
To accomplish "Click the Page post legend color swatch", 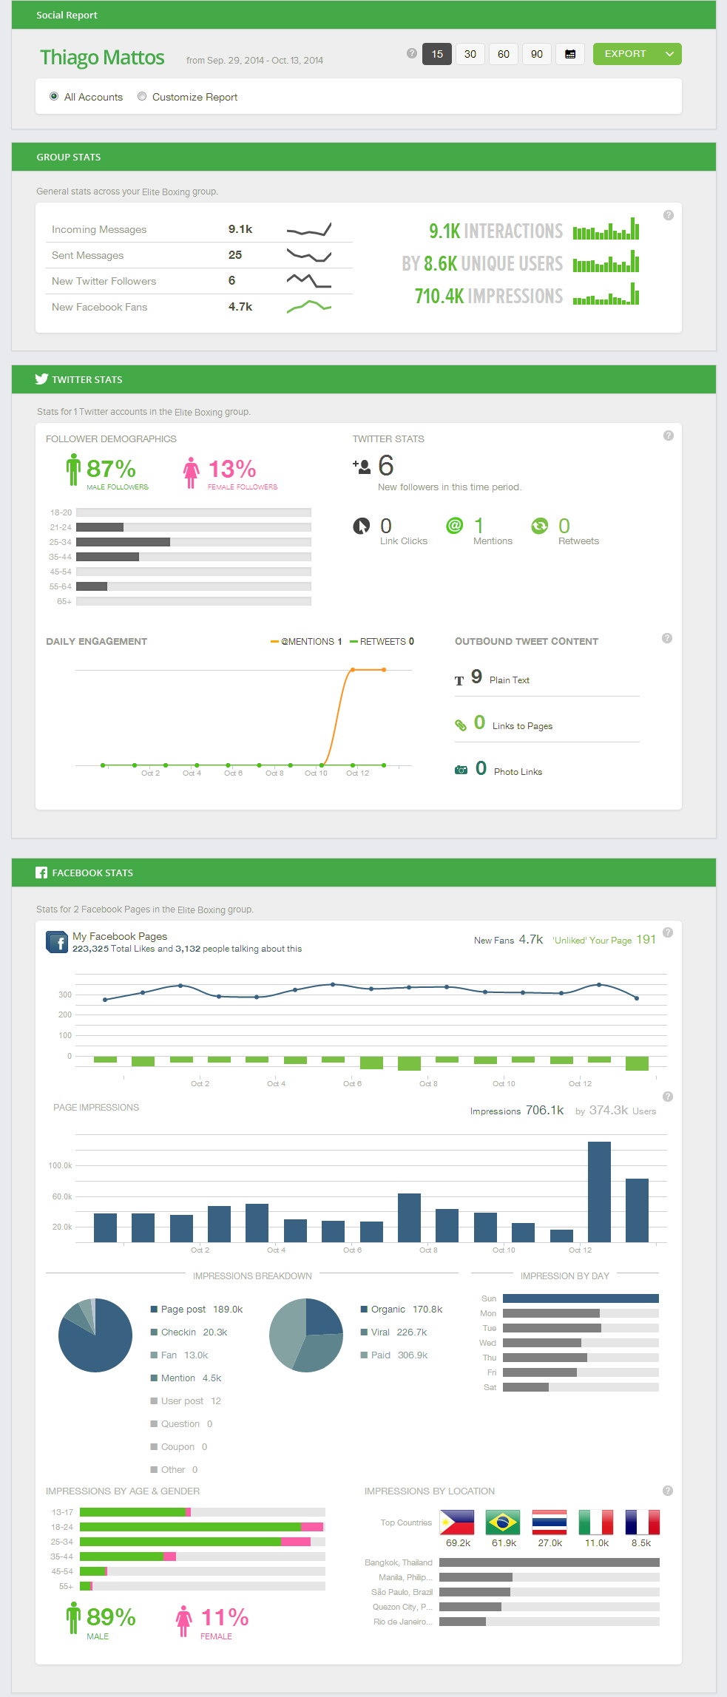I will click(155, 1310).
